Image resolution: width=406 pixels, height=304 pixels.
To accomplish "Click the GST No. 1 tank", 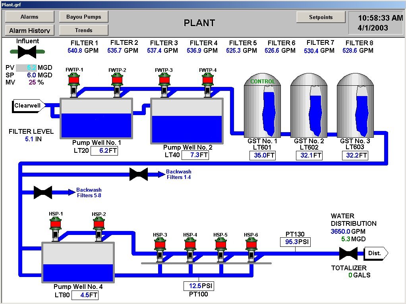I will (262, 105).
